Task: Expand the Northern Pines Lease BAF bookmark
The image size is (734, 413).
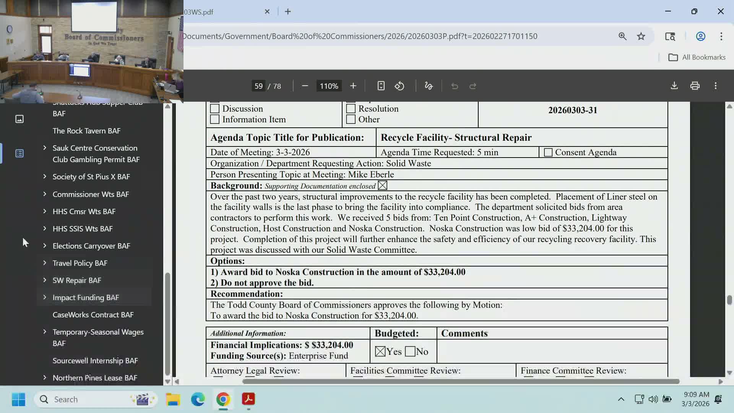Action: click(x=44, y=377)
